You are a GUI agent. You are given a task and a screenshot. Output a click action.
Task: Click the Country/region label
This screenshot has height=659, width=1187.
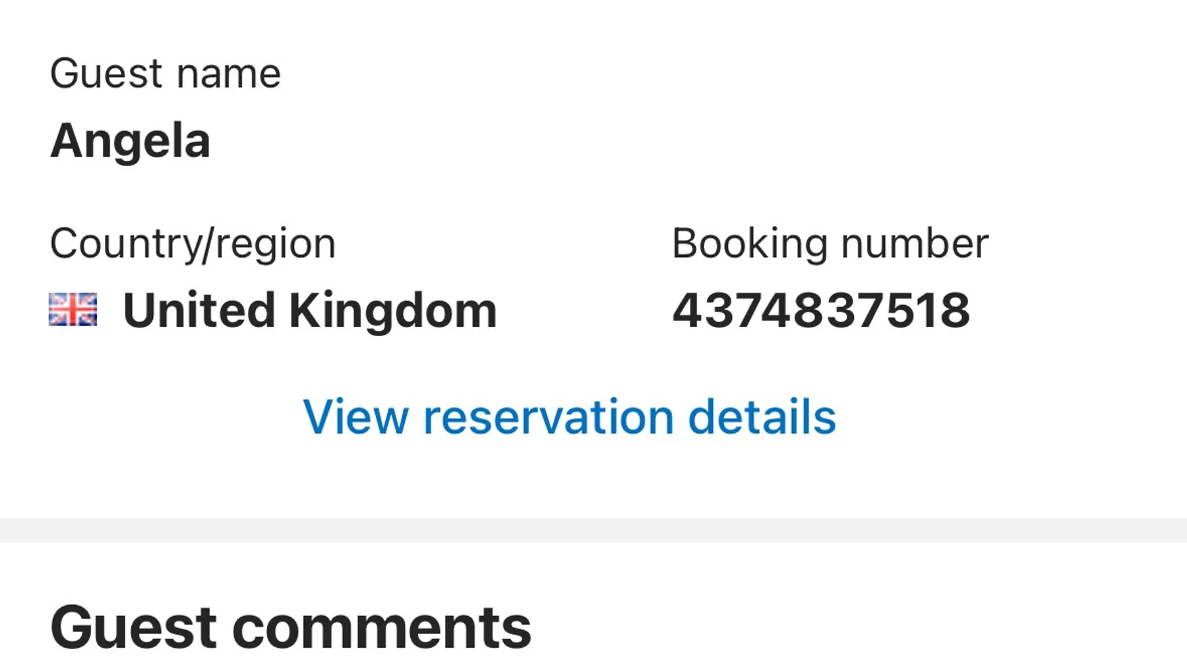click(193, 244)
